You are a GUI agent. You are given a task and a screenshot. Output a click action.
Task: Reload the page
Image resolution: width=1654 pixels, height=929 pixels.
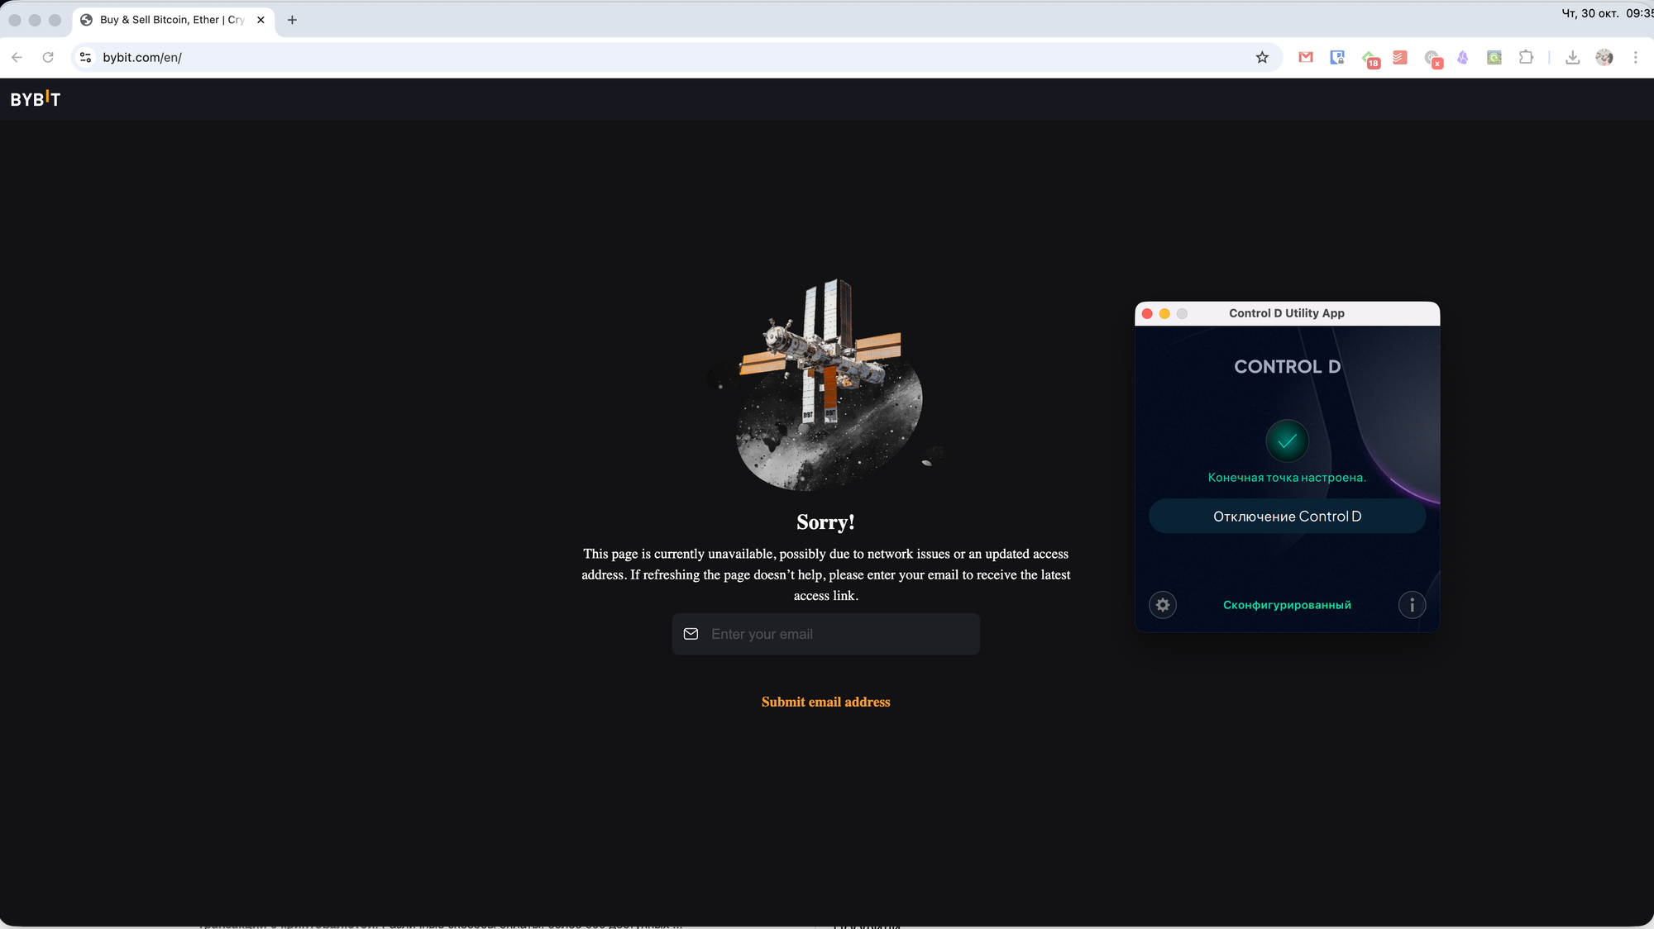pos(48,57)
